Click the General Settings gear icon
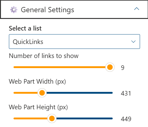Viewport: 148px width, 127px height. coord(14,10)
